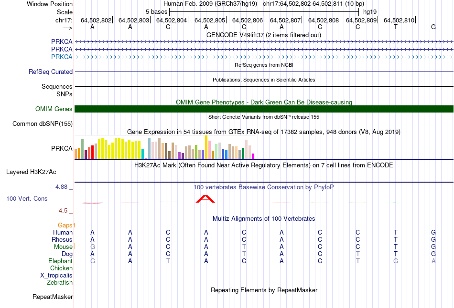This screenshot has height=308, width=454.
Task: Click the OMIM Genes track label
Action: (54, 109)
